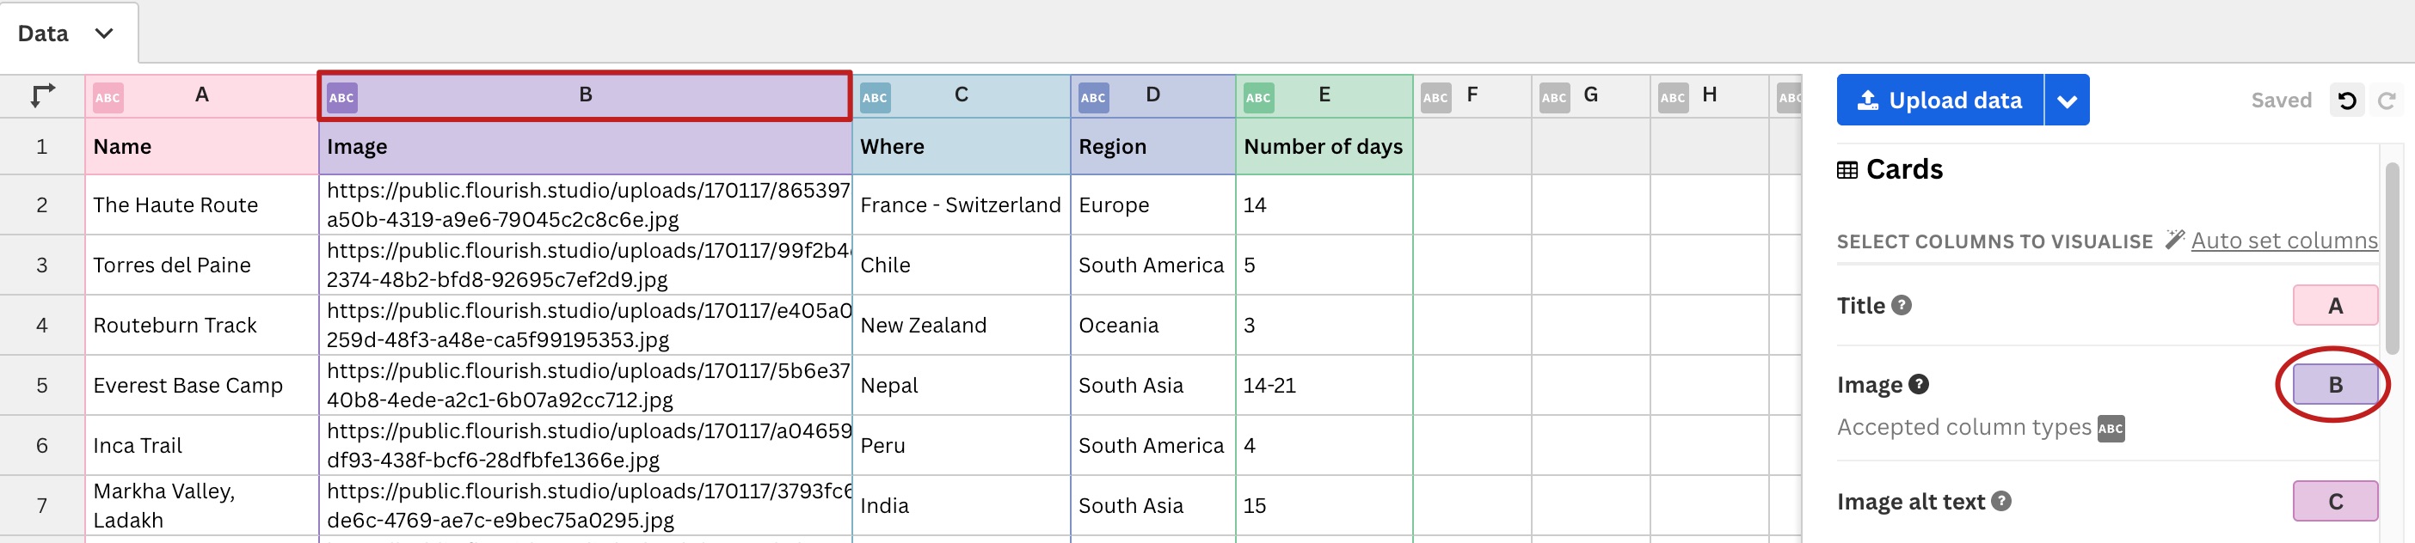Click the 'Number of days' header cell
Screen dimensions: 2415x543
click(1324, 146)
